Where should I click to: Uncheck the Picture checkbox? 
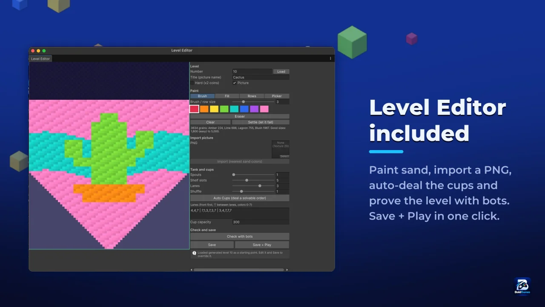[x=235, y=83]
